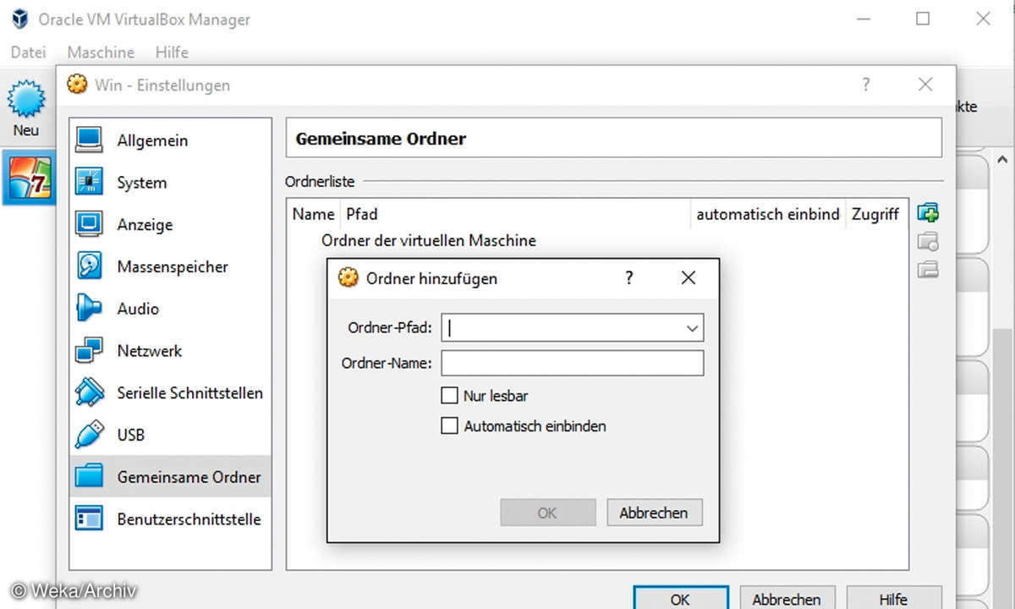Open Serielle Schnittstellen settings
Image resolution: width=1015 pixels, height=609 pixels.
170,393
